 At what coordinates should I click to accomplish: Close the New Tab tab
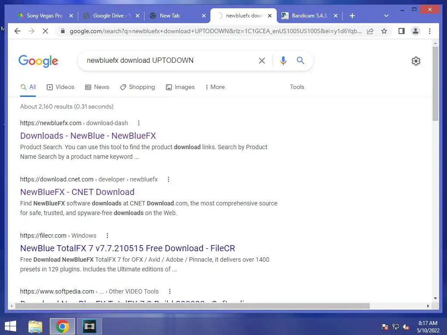pos(204,16)
